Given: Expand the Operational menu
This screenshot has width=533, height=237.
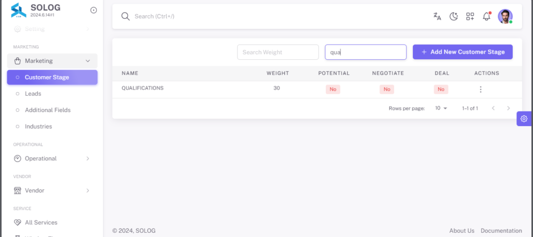Looking at the screenshot, I should click(x=52, y=158).
